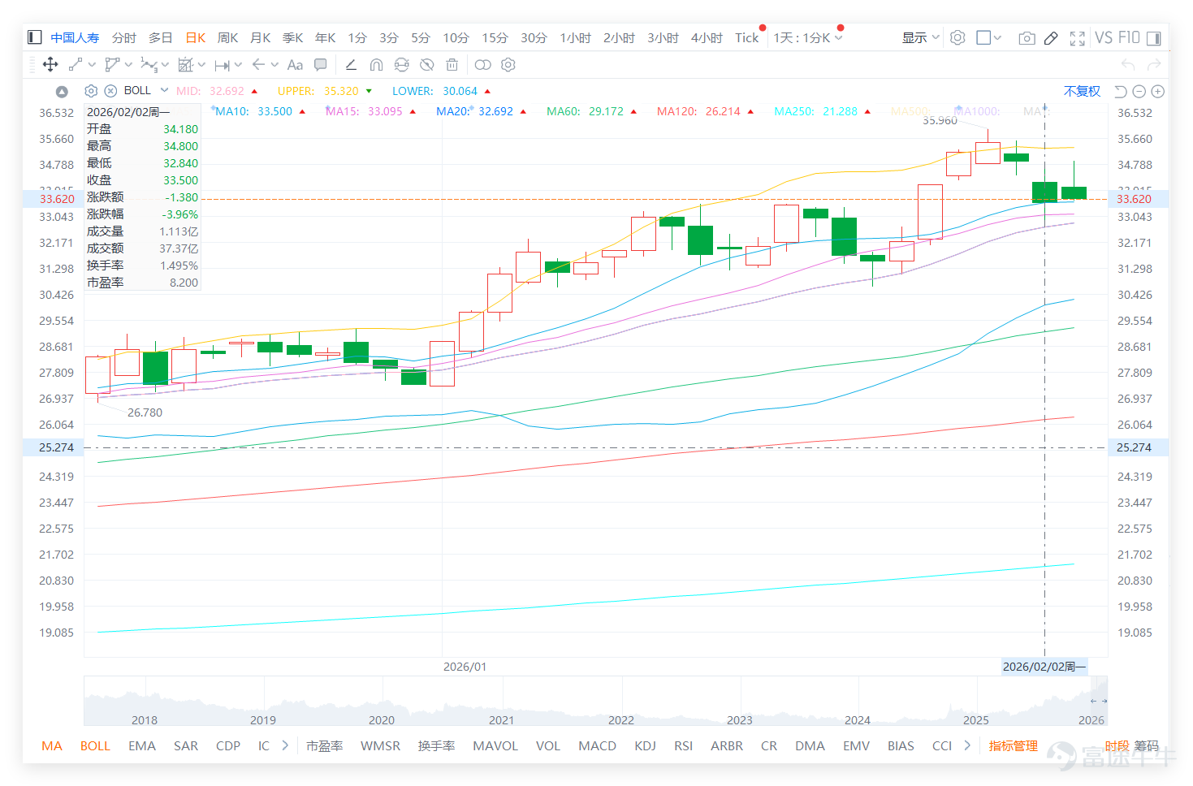Click the overlapping circles link icon
1193x786 pixels.
click(x=483, y=65)
